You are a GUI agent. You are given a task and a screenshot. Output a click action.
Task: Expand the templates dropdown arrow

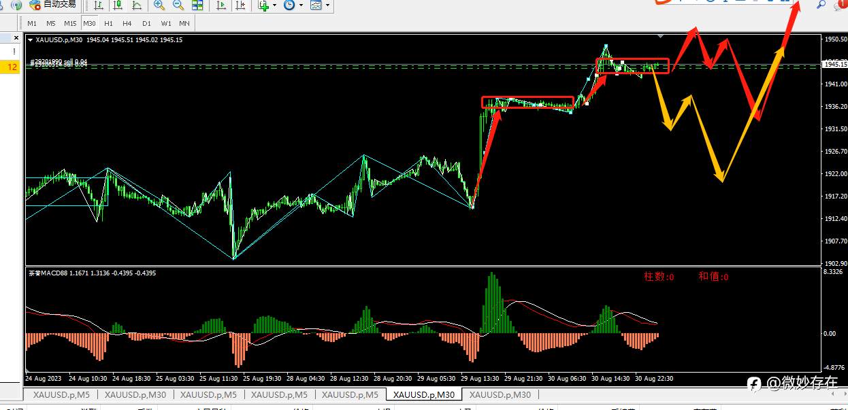pos(327,5)
